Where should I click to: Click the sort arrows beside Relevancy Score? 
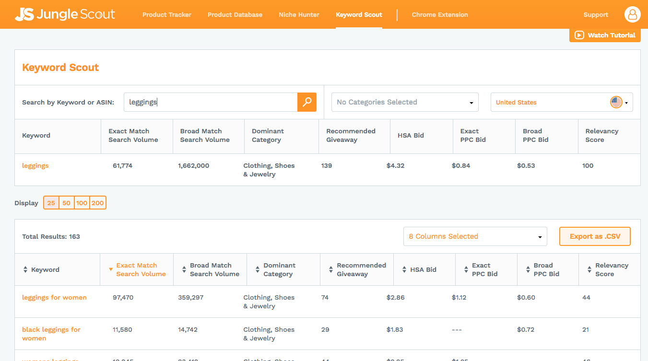click(x=589, y=269)
